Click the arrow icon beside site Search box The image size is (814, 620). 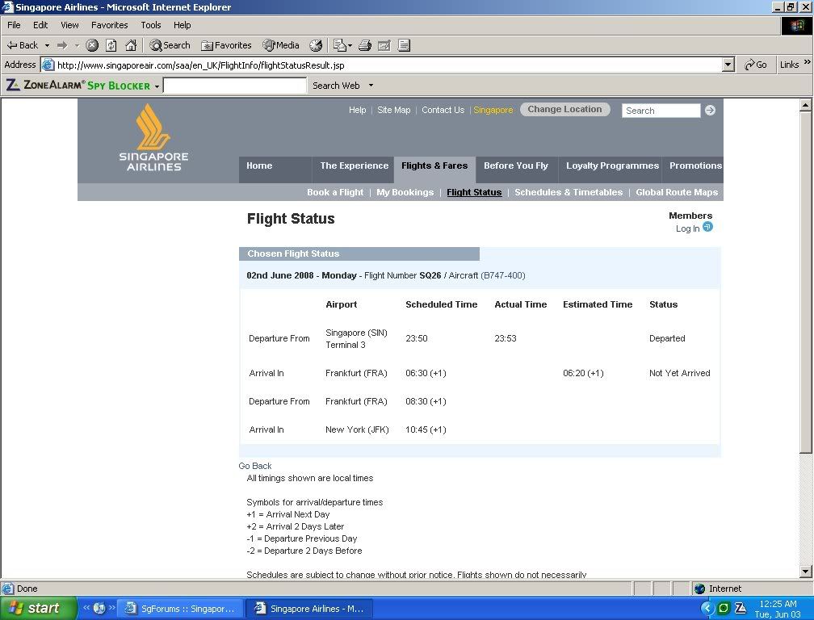click(x=710, y=111)
